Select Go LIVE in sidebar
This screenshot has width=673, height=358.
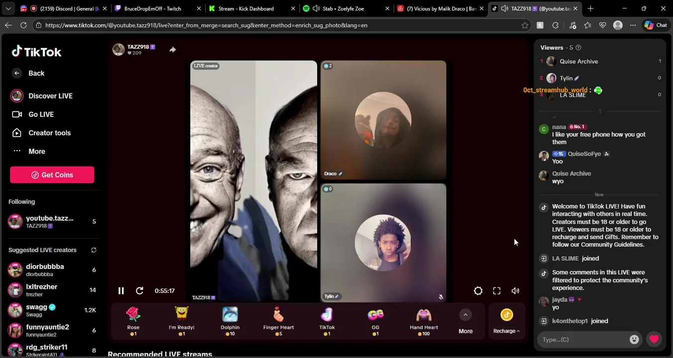pos(33,114)
